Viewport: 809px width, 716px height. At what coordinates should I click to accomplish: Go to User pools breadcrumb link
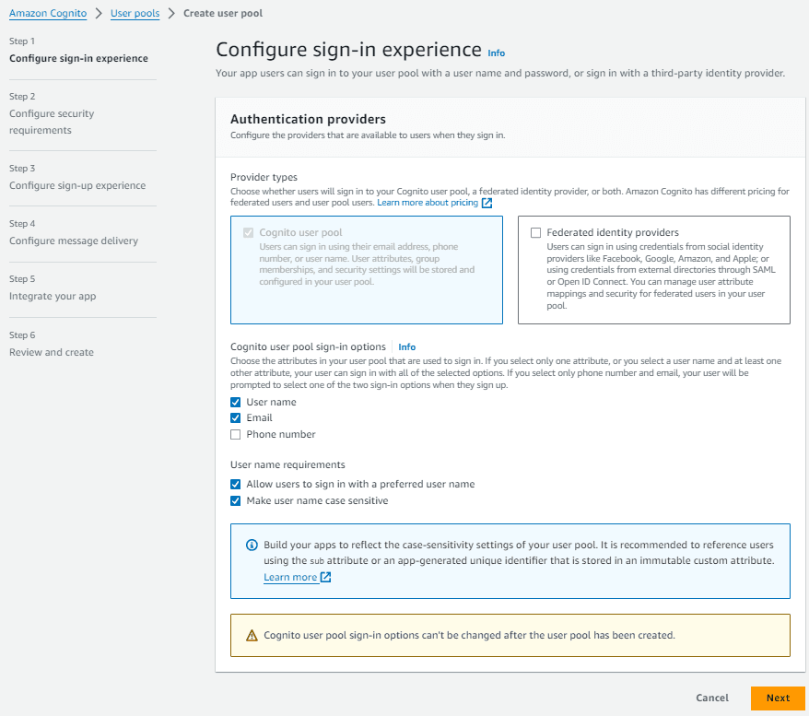[x=135, y=14]
